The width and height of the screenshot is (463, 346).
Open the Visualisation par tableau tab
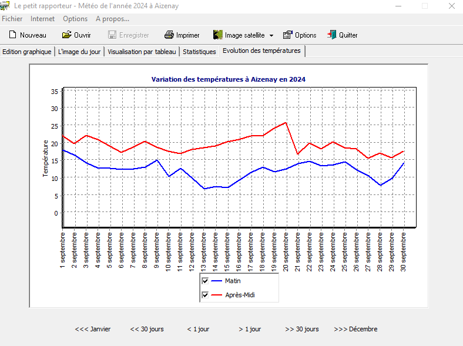[142, 52]
